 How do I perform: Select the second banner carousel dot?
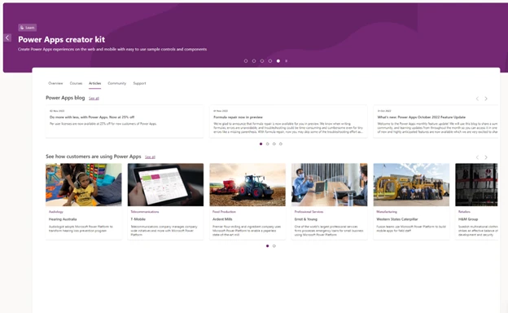click(254, 61)
